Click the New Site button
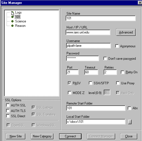Viewport: 142px width, 141px height. tap(16, 136)
